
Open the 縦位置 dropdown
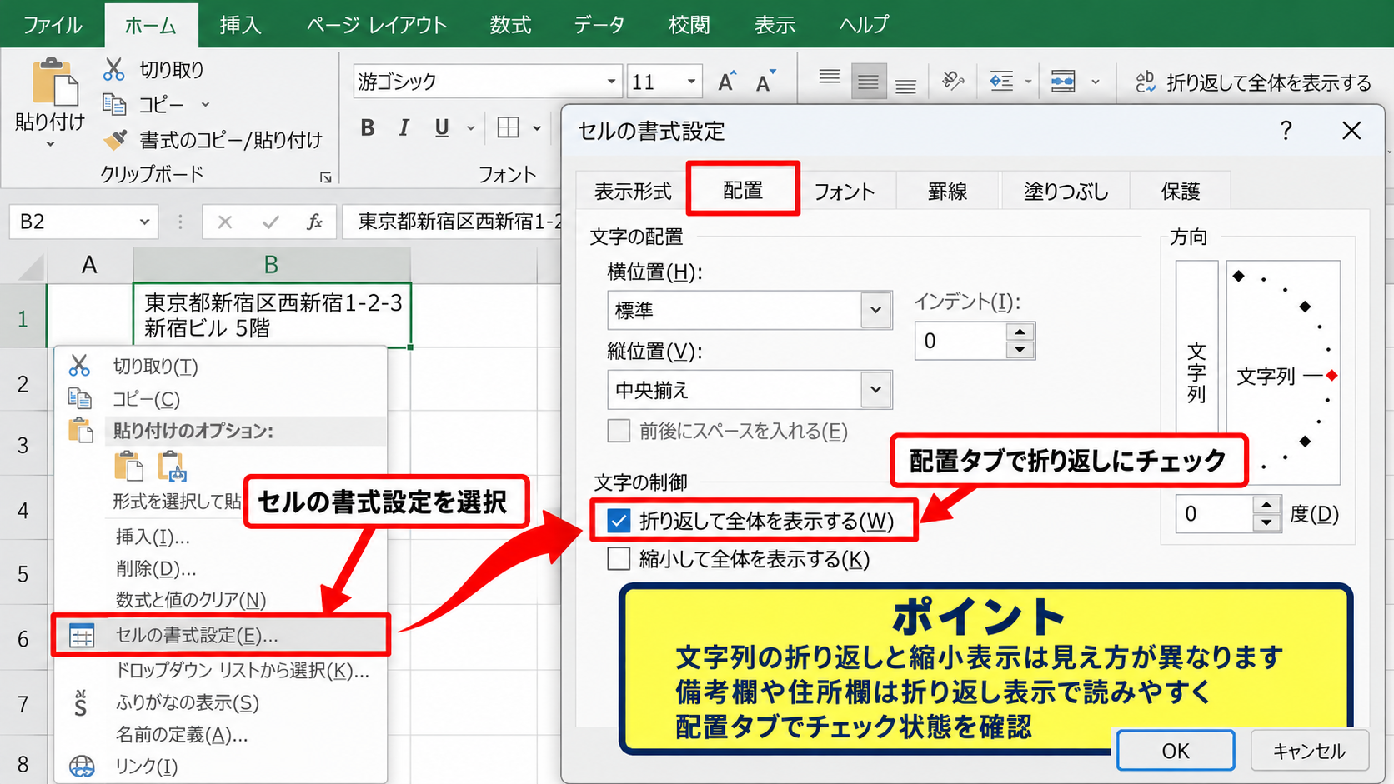point(875,389)
